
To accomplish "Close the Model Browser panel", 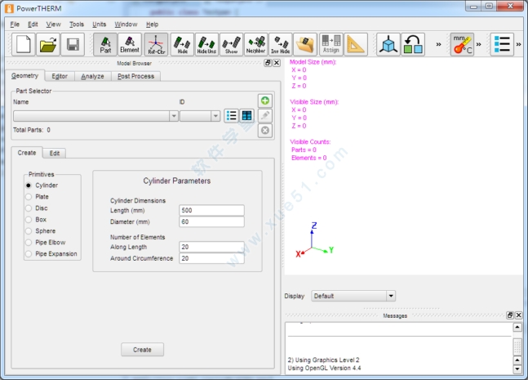I will (277, 63).
